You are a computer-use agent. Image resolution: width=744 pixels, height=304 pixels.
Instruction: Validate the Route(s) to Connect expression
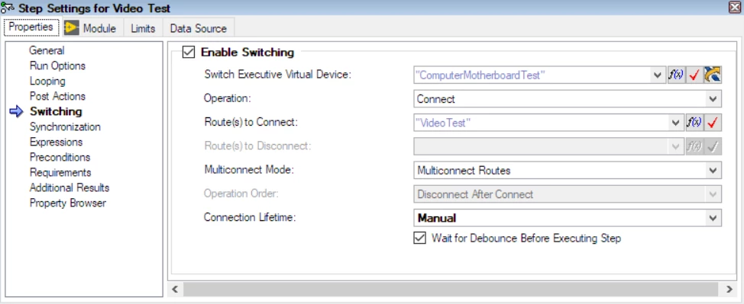pos(713,123)
